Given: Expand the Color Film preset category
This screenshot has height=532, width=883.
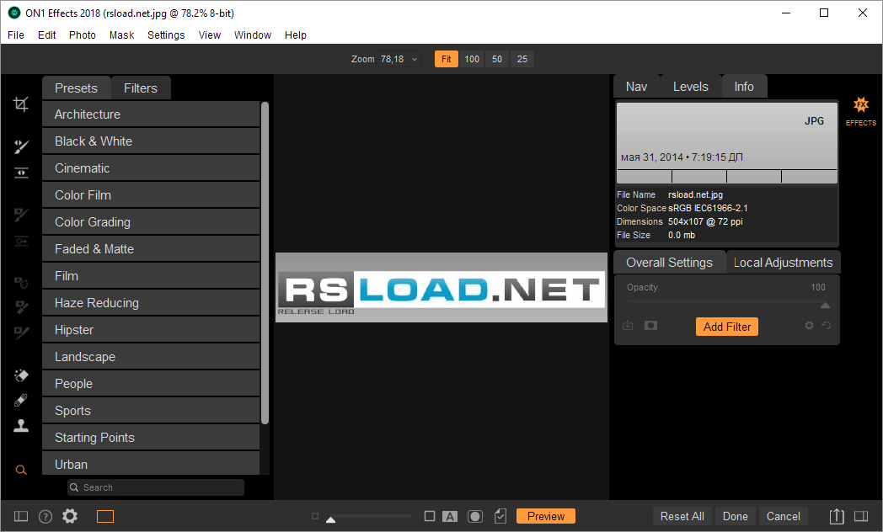Looking at the screenshot, I should (x=151, y=195).
